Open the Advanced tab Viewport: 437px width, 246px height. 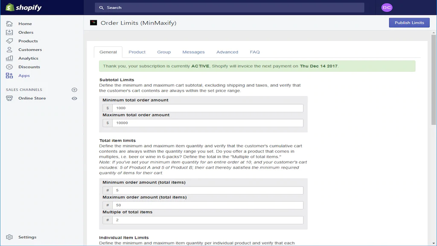click(227, 52)
